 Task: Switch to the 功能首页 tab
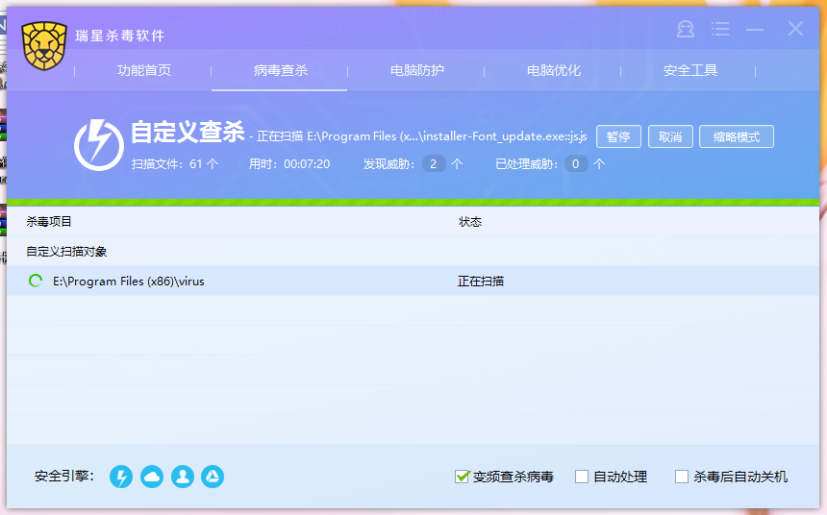144,71
